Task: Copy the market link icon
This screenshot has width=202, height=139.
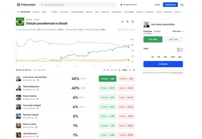Action: (128, 21)
